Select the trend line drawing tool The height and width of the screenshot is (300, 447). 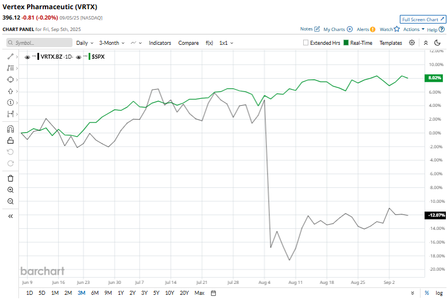click(10, 57)
